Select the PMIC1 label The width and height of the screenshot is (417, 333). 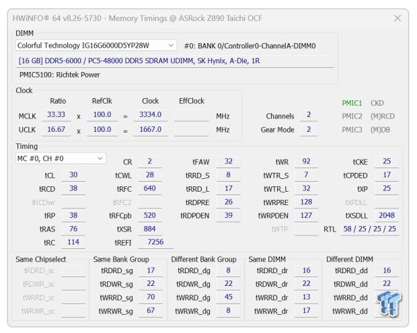point(352,103)
